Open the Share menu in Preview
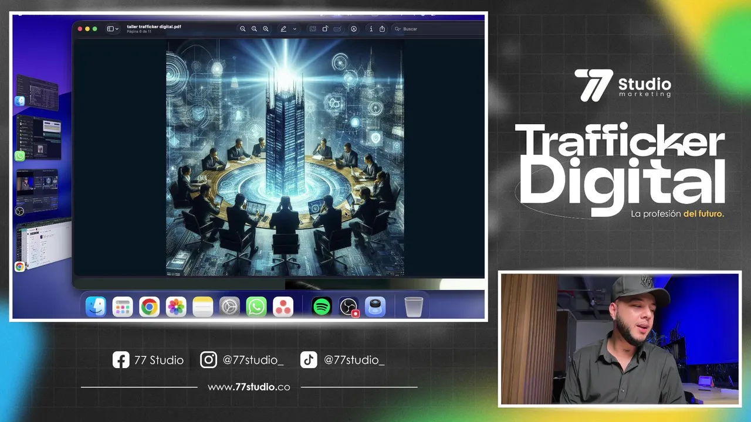The width and height of the screenshot is (751, 422). [383, 29]
